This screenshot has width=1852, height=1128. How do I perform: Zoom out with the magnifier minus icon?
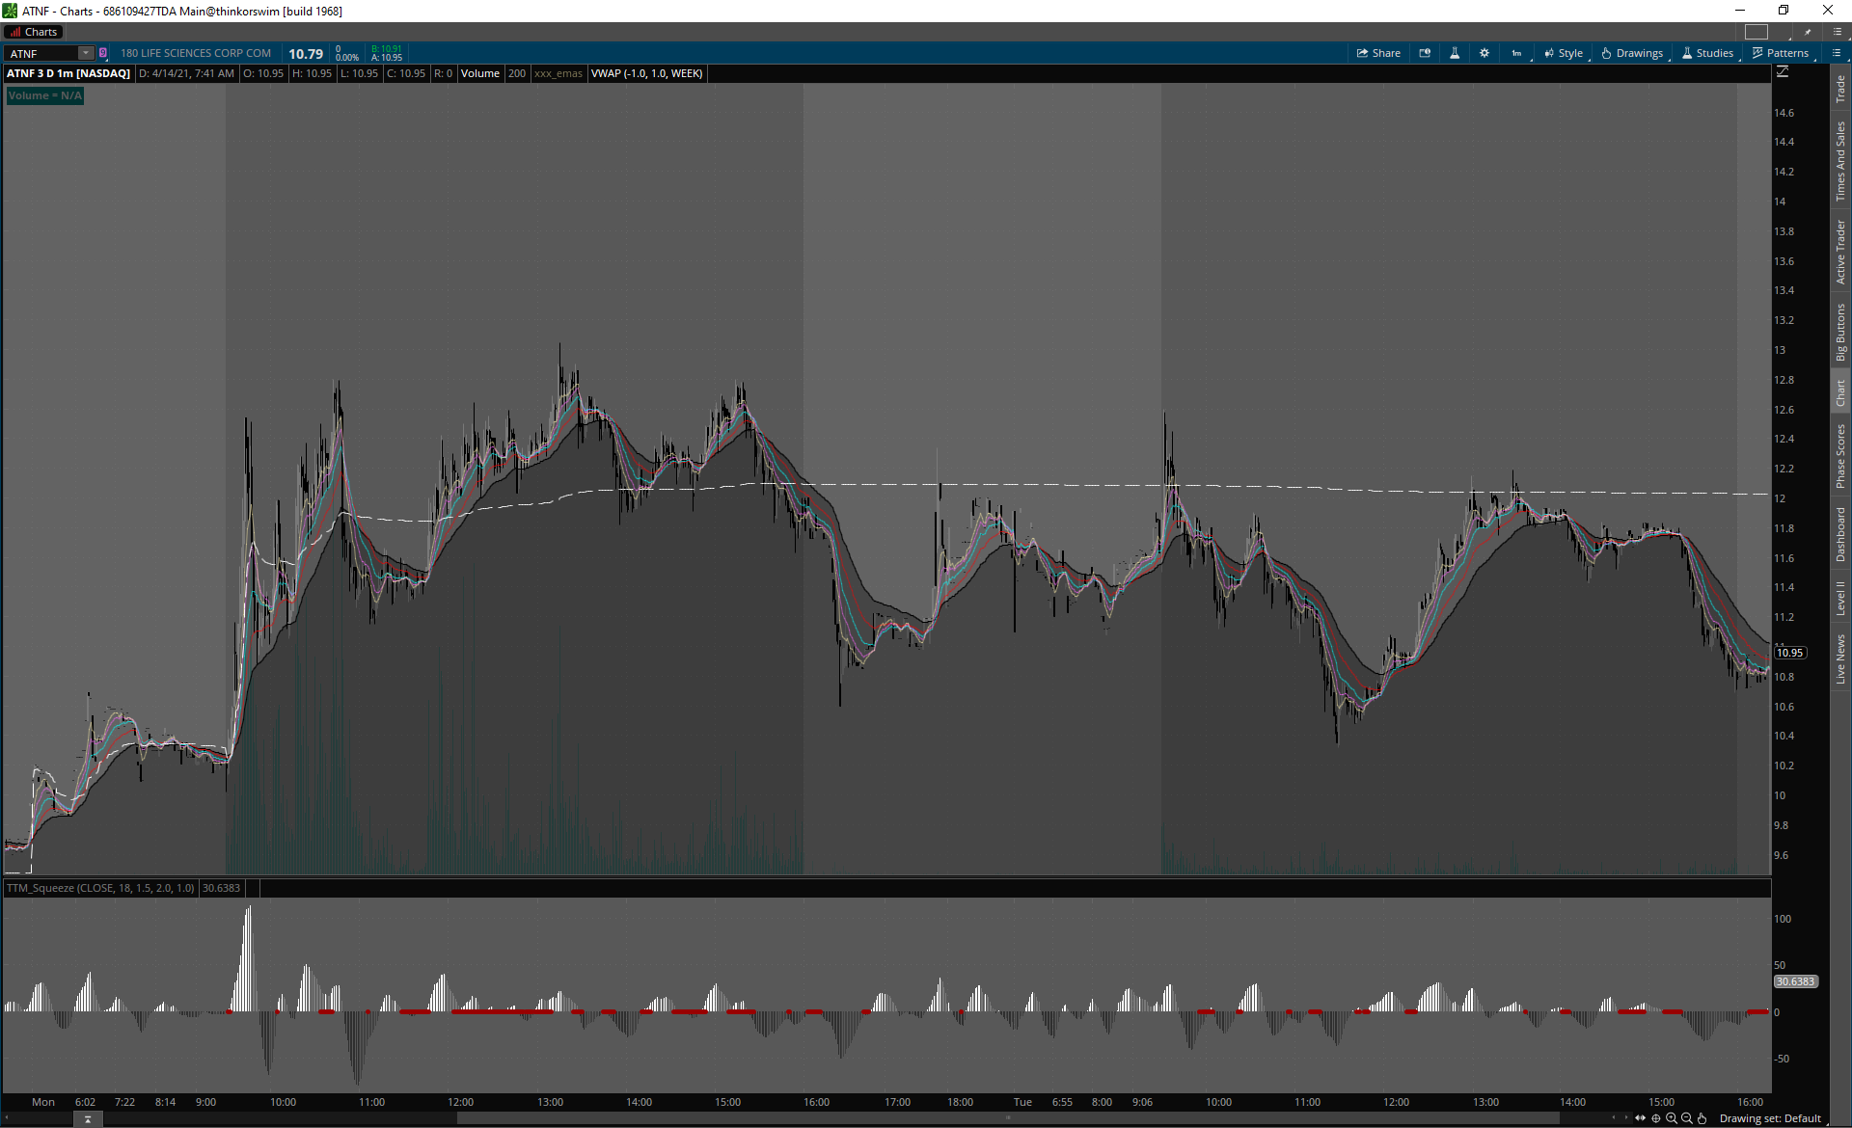click(1687, 1118)
